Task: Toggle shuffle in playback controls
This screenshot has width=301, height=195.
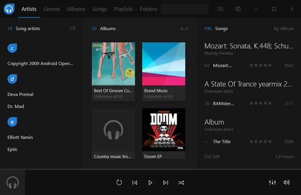Action: [181, 183]
